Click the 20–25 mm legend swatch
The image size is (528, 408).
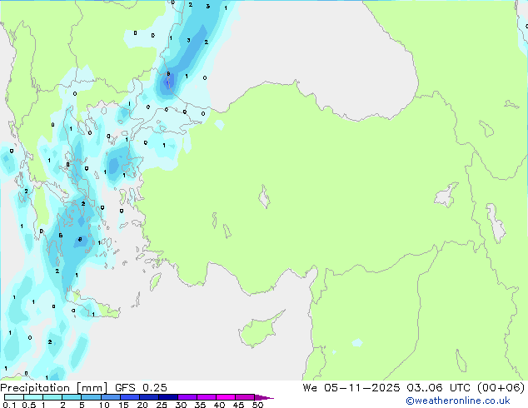pos(148,397)
